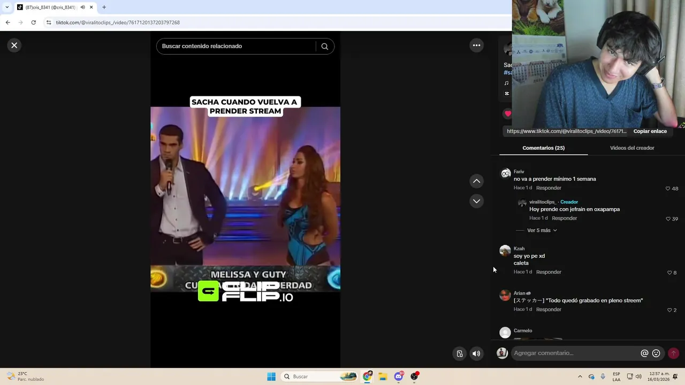The width and height of the screenshot is (685, 385).
Task: Open Fariv's profile avatar
Action: tap(505, 174)
